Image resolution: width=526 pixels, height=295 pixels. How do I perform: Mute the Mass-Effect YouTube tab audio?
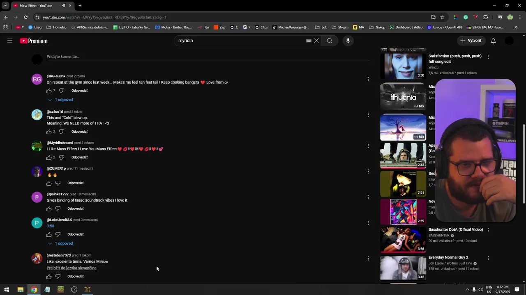63,6
